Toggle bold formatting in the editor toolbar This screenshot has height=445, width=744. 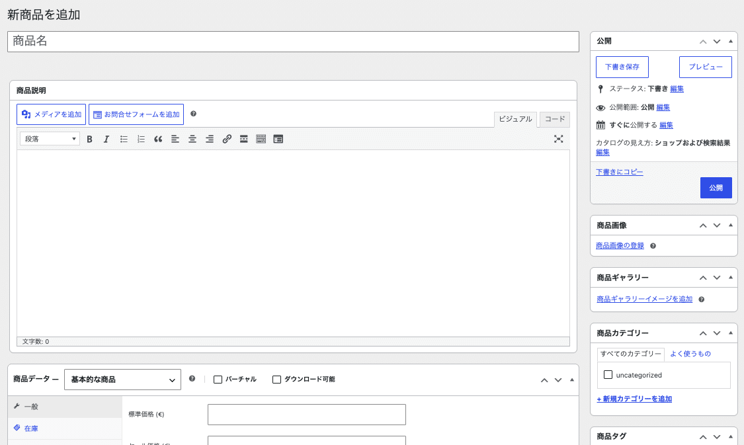pyautogui.click(x=89, y=139)
